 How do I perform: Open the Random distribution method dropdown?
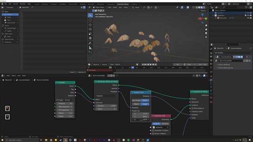pos(106,96)
